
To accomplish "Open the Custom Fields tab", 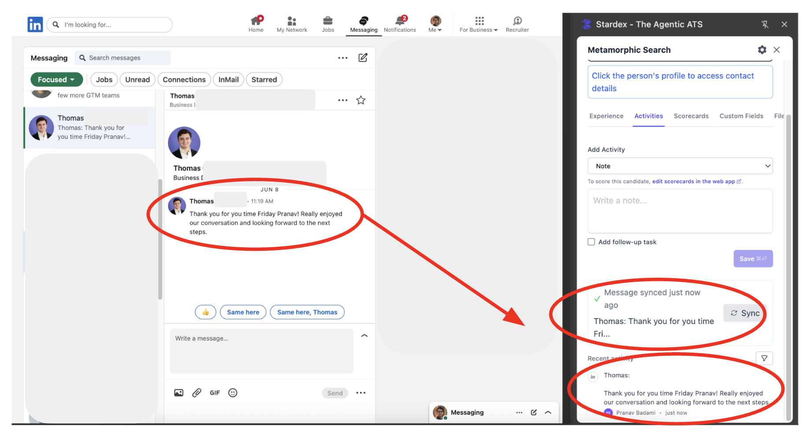I will (741, 116).
